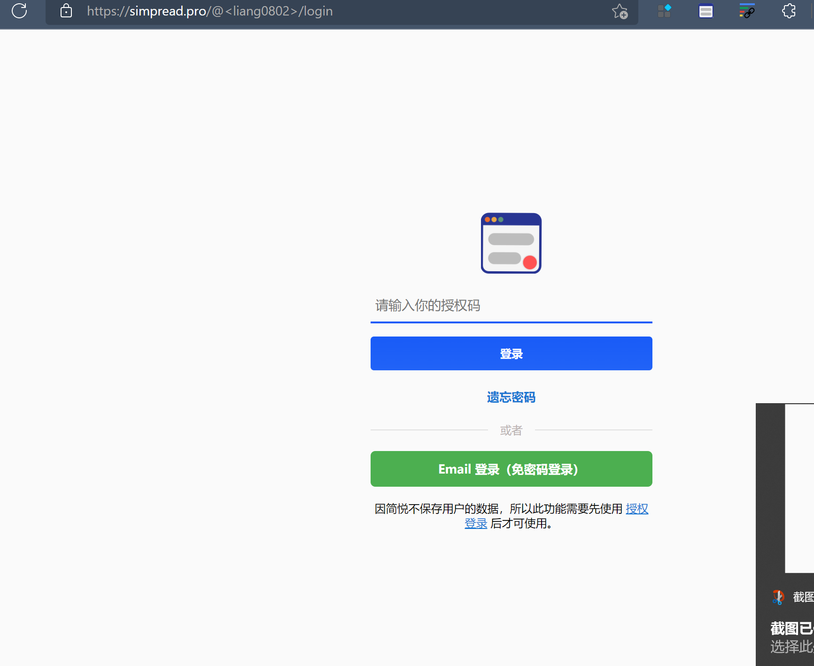The height and width of the screenshot is (666, 814).
Task: View site info via the lock icon
Action: [x=66, y=11]
